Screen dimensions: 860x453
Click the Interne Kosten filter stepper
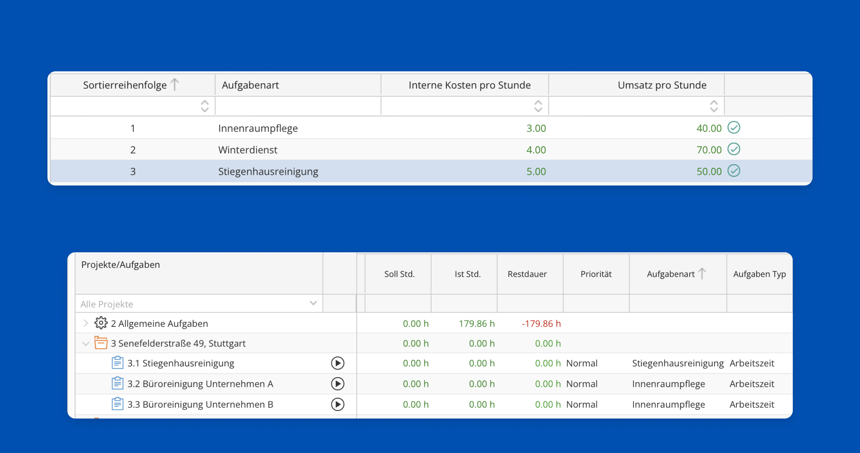click(x=538, y=106)
